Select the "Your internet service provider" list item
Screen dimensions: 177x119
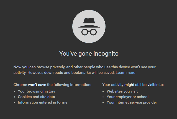(132, 102)
